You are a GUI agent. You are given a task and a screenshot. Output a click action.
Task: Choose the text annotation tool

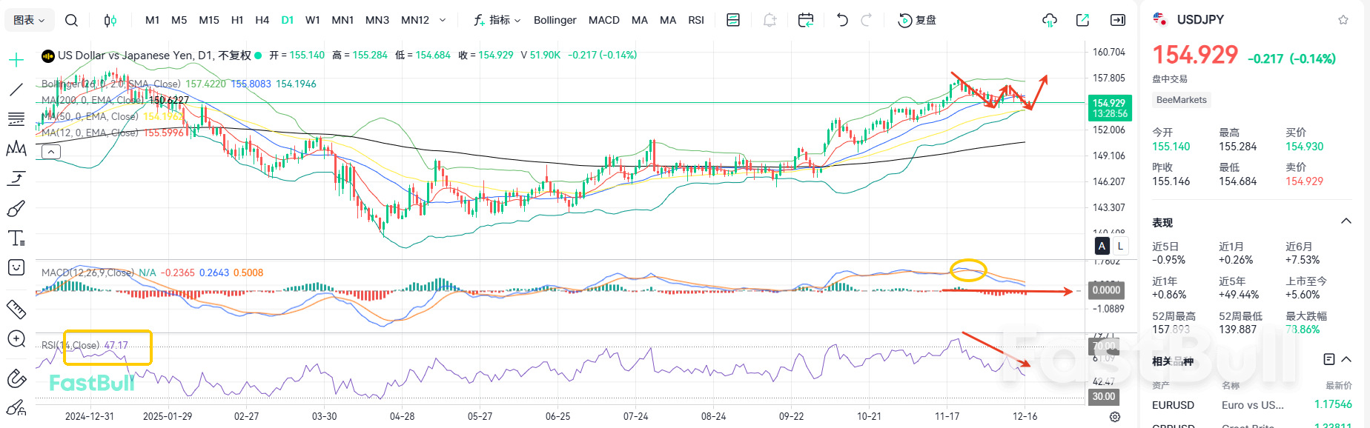[x=16, y=238]
